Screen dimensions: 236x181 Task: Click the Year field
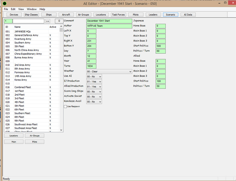[91, 61]
